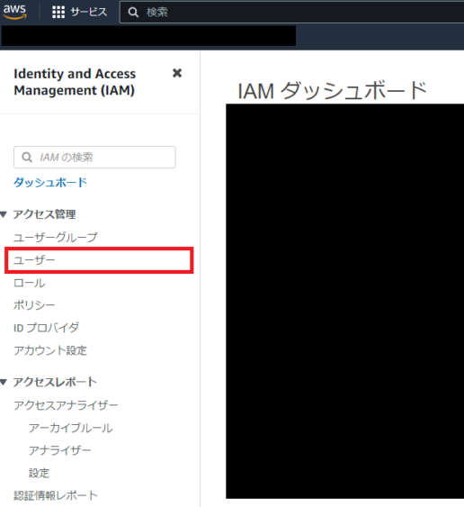Collapse the アクセスレポート section arrow

click(4, 382)
